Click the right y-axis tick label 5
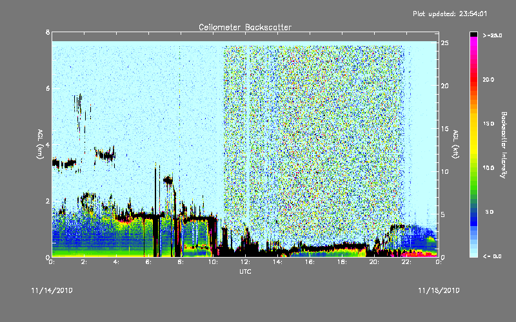 point(443,214)
